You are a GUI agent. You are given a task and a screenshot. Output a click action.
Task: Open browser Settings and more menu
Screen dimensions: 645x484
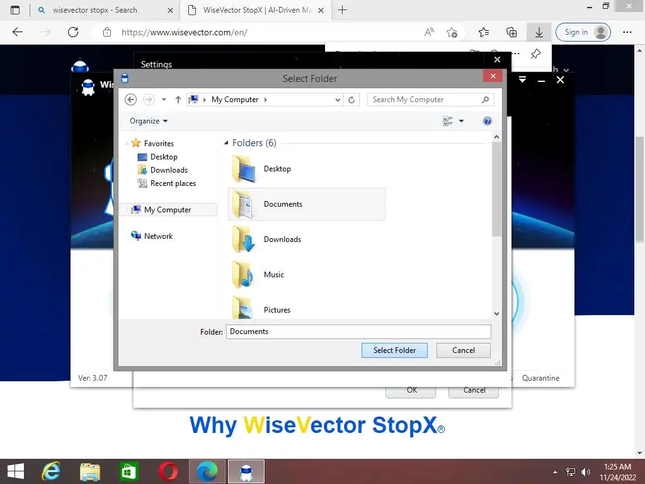[x=627, y=32]
